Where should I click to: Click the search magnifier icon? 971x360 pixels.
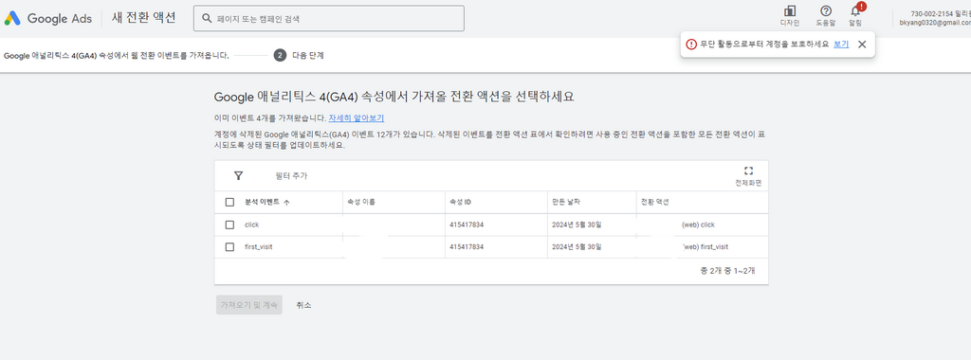pos(207,19)
